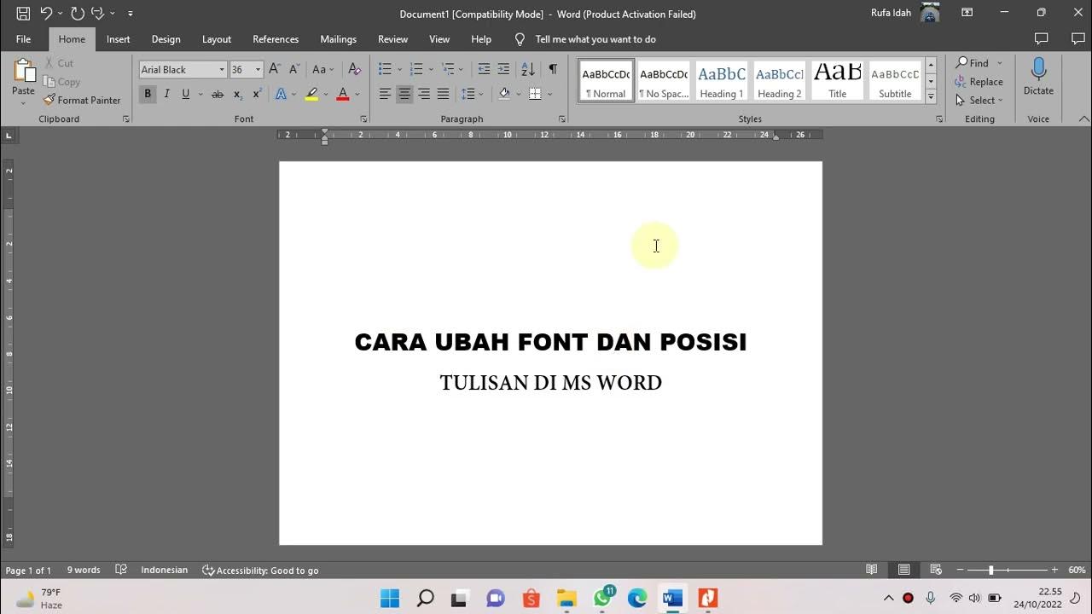1092x614 pixels.
Task: Open WhatsApp from the taskbar
Action: [602, 598]
